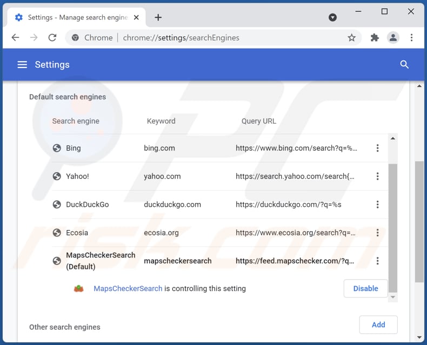Click the Bing search engine name
Screen dimensions: 427x345
pos(74,148)
